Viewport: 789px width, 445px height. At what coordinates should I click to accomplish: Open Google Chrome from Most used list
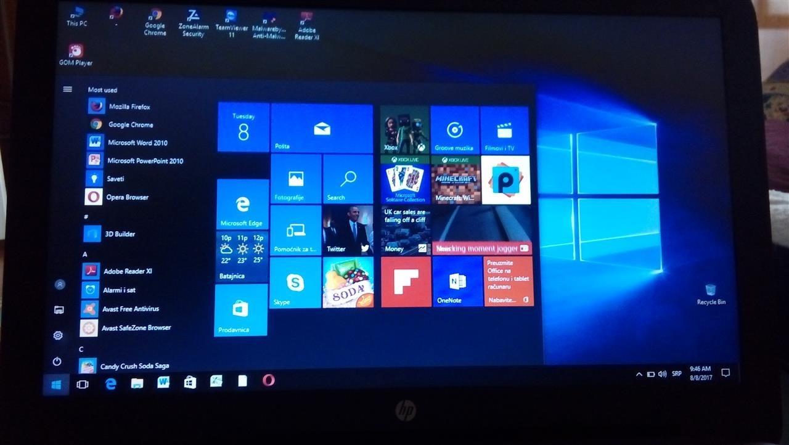pyautogui.click(x=121, y=125)
